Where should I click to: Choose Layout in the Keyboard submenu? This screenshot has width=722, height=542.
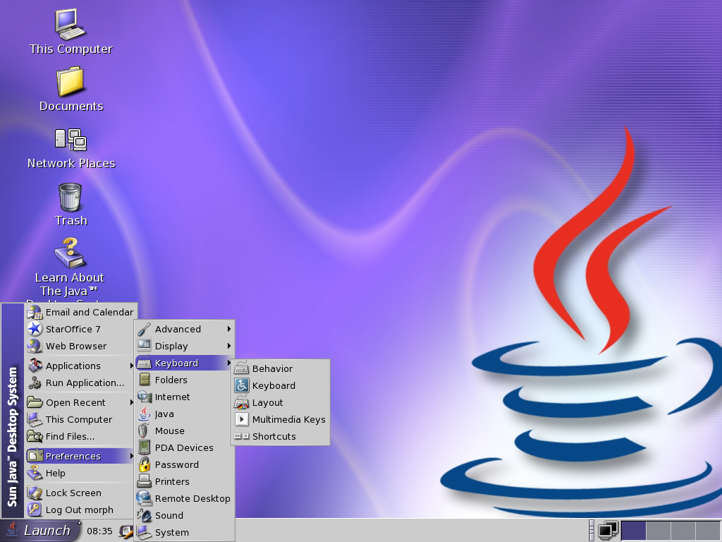click(x=281, y=403)
